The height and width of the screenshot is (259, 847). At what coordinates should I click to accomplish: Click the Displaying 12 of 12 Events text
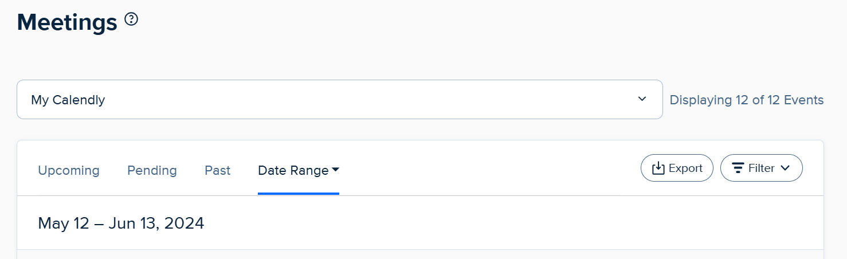(746, 100)
